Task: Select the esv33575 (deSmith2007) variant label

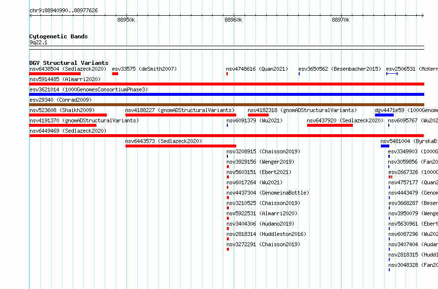Action: (x=144, y=69)
